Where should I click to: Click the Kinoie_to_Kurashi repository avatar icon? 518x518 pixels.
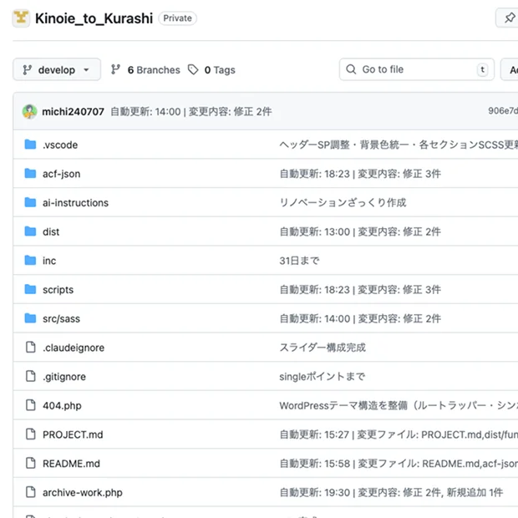coord(21,18)
